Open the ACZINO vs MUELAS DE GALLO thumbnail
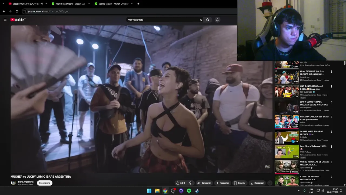346x195 pixels. coord(287,167)
